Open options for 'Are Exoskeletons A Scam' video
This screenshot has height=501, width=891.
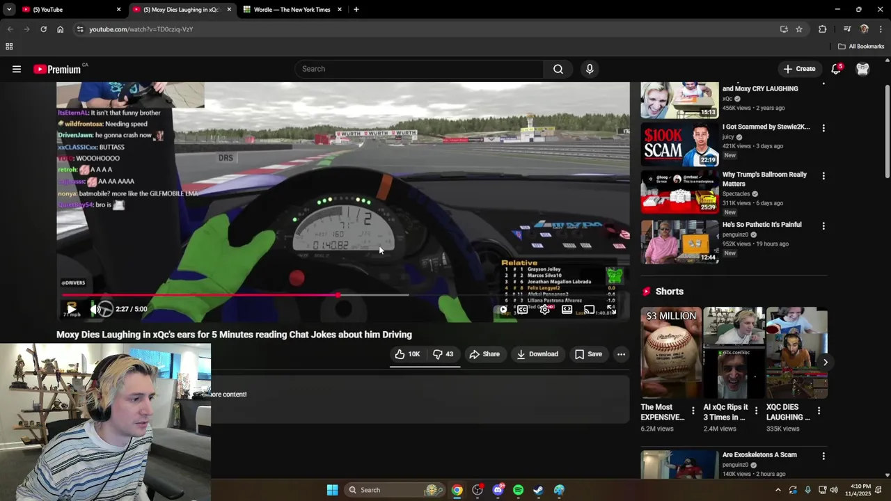[x=823, y=456]
